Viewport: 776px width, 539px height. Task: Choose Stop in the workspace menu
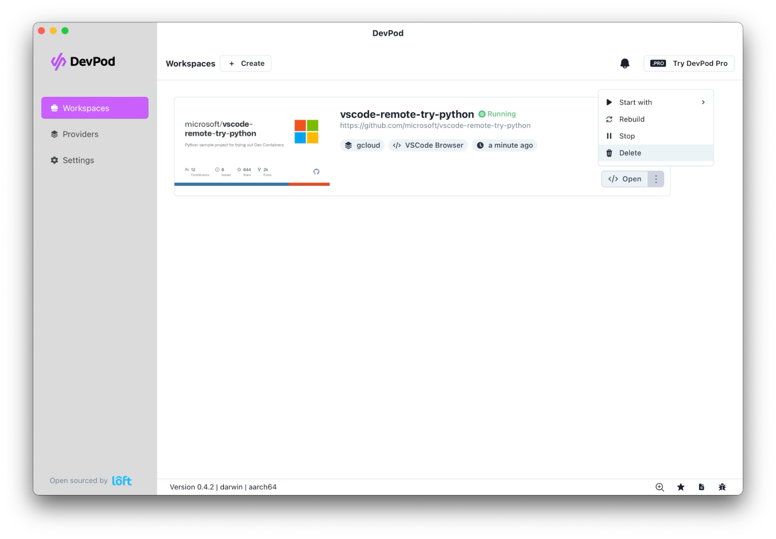[627, 136]
